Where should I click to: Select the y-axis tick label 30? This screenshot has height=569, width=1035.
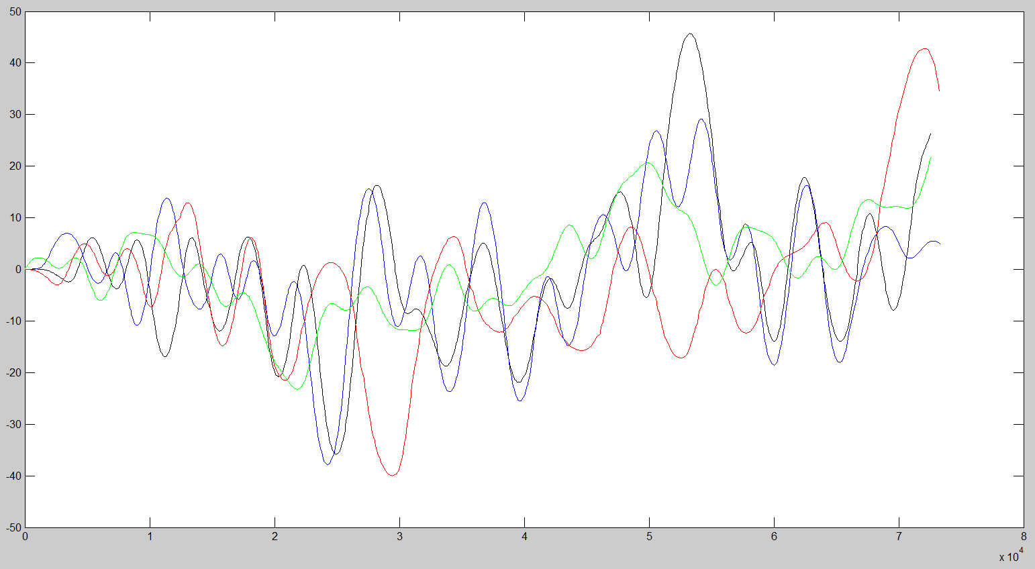coord(15,115)
